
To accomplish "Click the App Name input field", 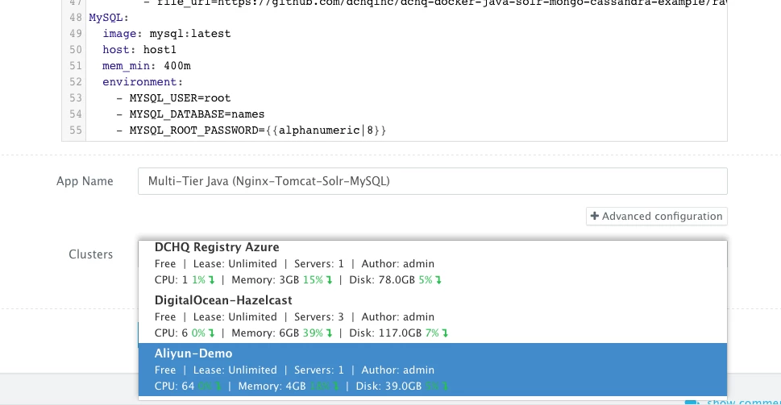I will tap(432, 181).
